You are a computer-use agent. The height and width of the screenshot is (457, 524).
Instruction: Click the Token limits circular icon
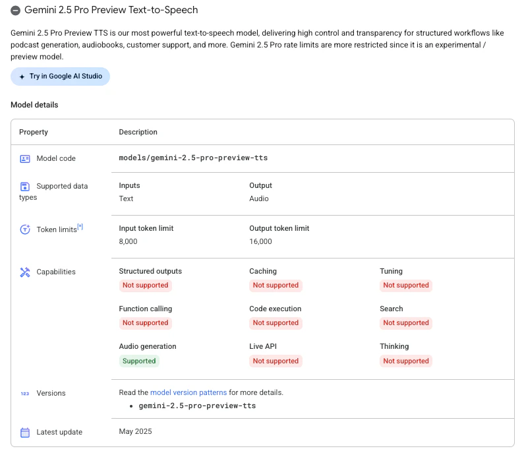(x=25, y=229)
